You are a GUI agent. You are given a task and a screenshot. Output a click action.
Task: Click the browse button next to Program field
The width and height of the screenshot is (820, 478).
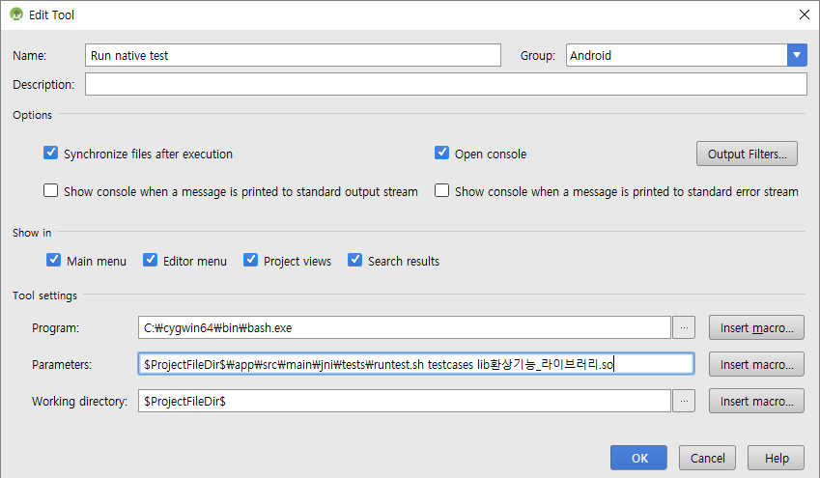(684, 328)
